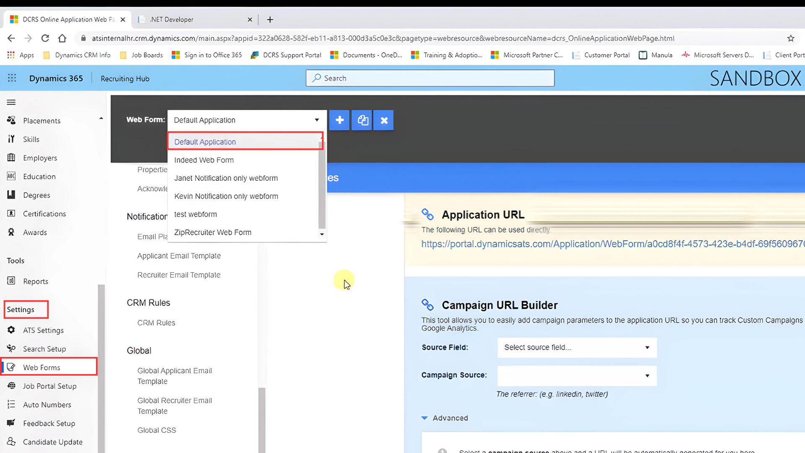
Task: Open Global Recruiter Email Template
Action: (175, 406)
